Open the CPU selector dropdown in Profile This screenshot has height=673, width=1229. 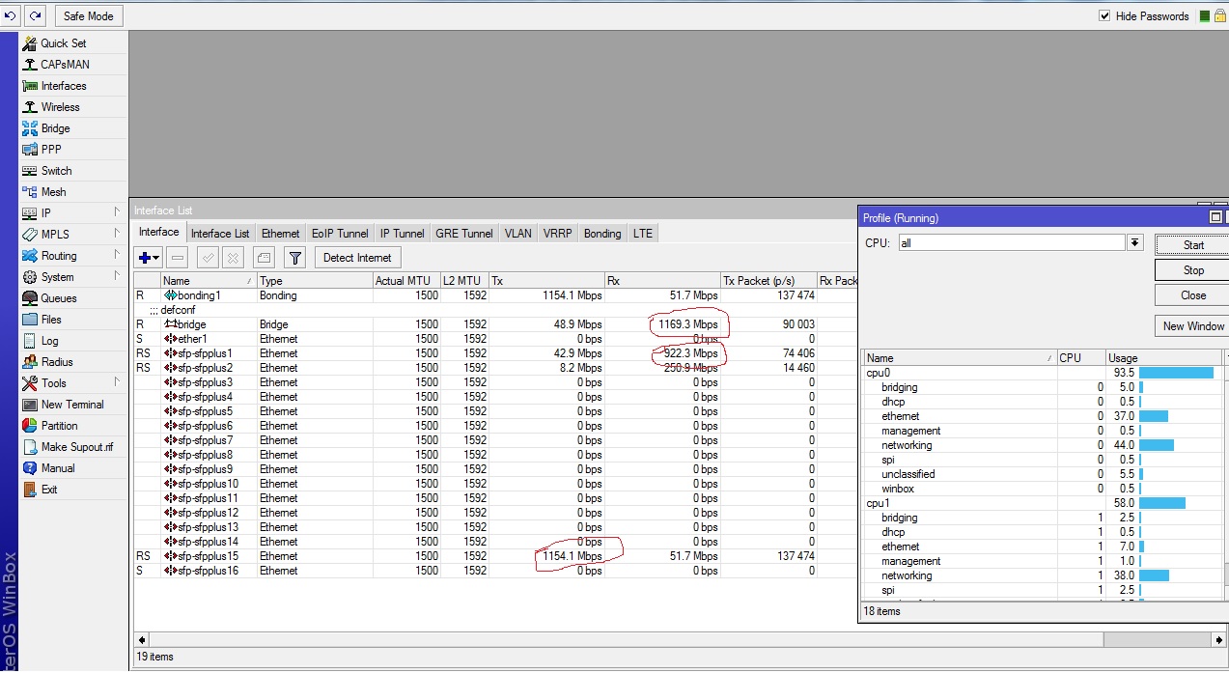1134,242
